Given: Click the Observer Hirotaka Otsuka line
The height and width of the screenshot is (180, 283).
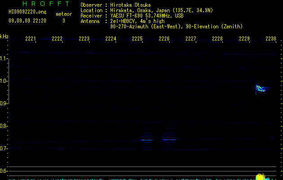Looking at the screenshot, I should [x=116, y=5].
